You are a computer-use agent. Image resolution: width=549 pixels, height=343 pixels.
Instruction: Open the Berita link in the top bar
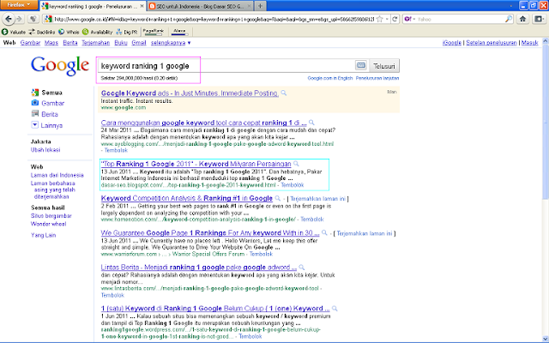(x=70, y=43)
